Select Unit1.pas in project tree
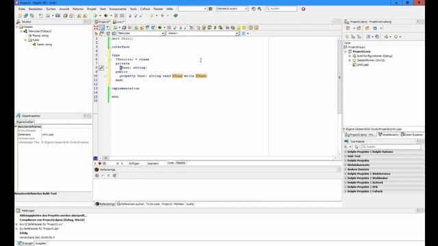Viewport: 438px width, 246px height. point(363,65)
